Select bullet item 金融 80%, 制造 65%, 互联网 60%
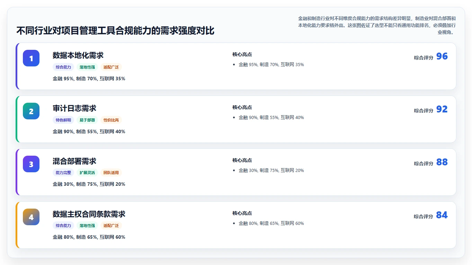The height and width of the screenshot is (265, 472). [271, 223]
